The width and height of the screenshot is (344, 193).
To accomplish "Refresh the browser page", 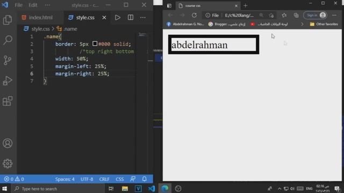I will click(194, 15).
